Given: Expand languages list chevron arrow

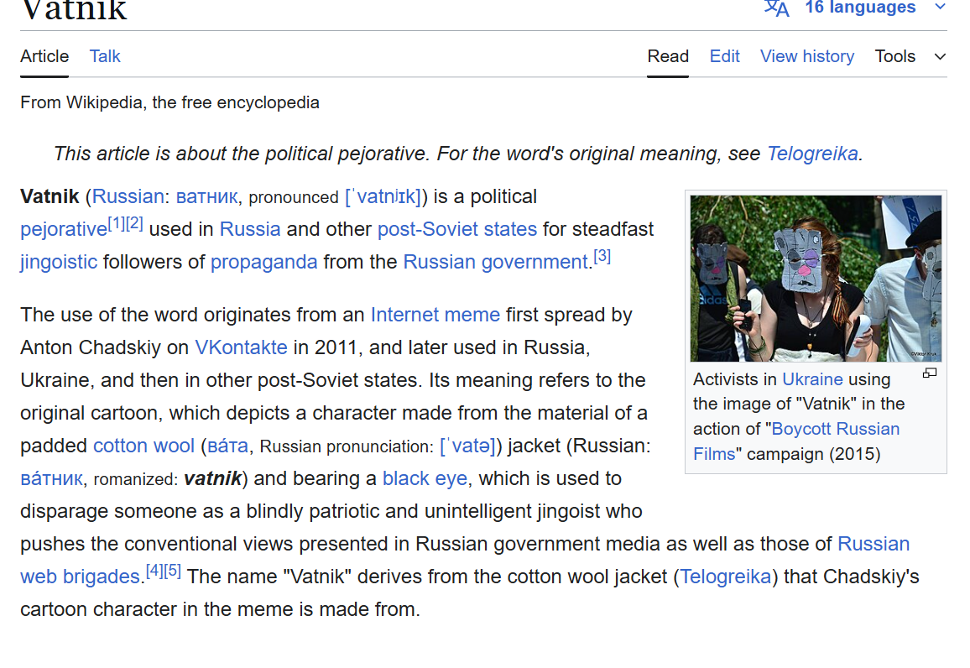Looking at the screenshot, I should (x=941, y=8).
